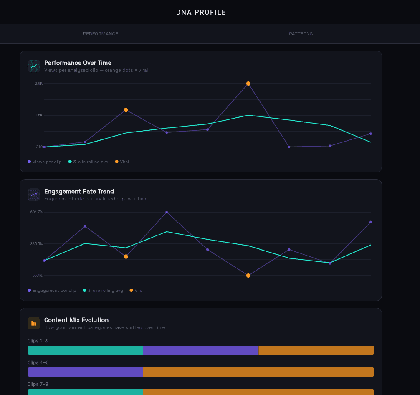This screenshot has width=420, height=395.
Task: Click purple segment of Clips 4–6 bar
Action: click(x=85, y=372)
